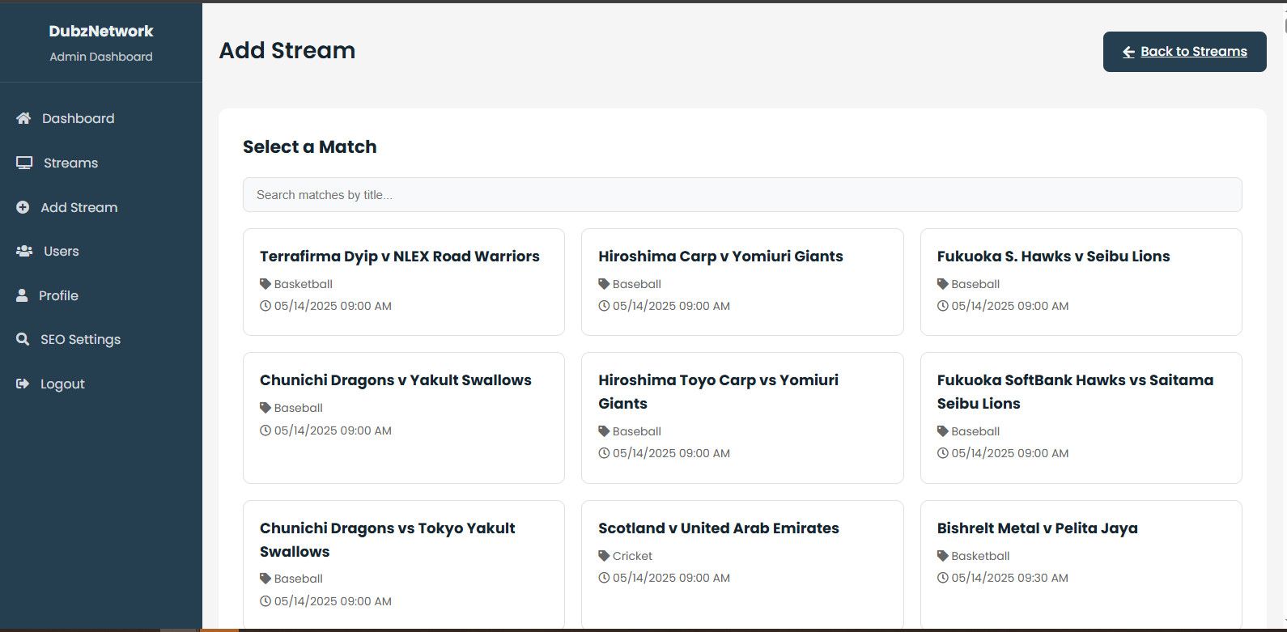Click the Streams monitor icon in sidebar

(24, 163)
